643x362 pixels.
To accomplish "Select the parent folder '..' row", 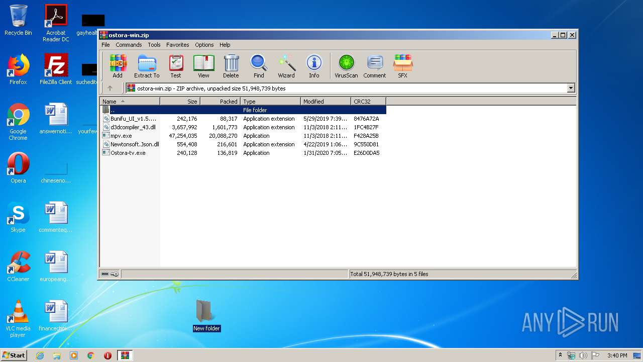I will click(243, 110).
